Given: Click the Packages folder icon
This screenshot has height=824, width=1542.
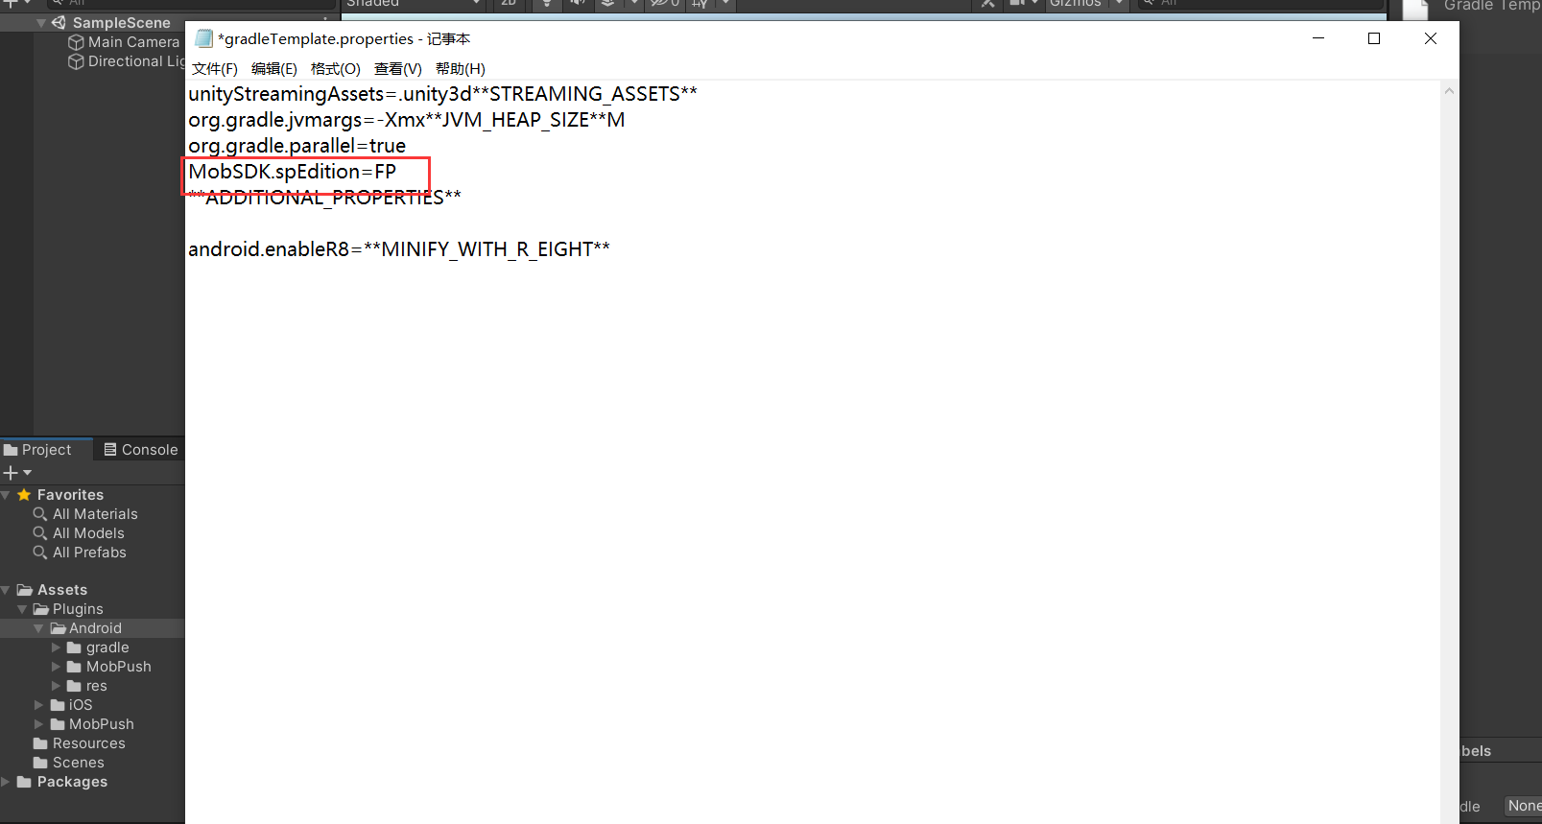Looking at the screenshot, I should 25,782.
